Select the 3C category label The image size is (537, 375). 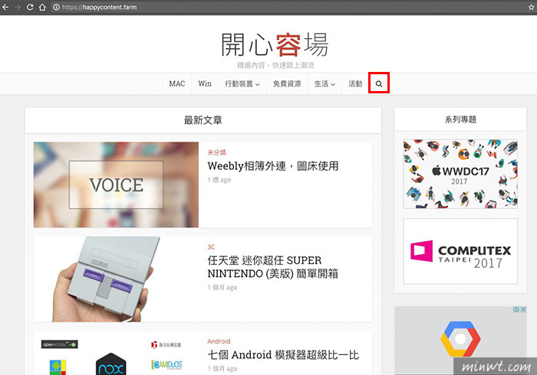pyautogui.click(x=211, y=247)
